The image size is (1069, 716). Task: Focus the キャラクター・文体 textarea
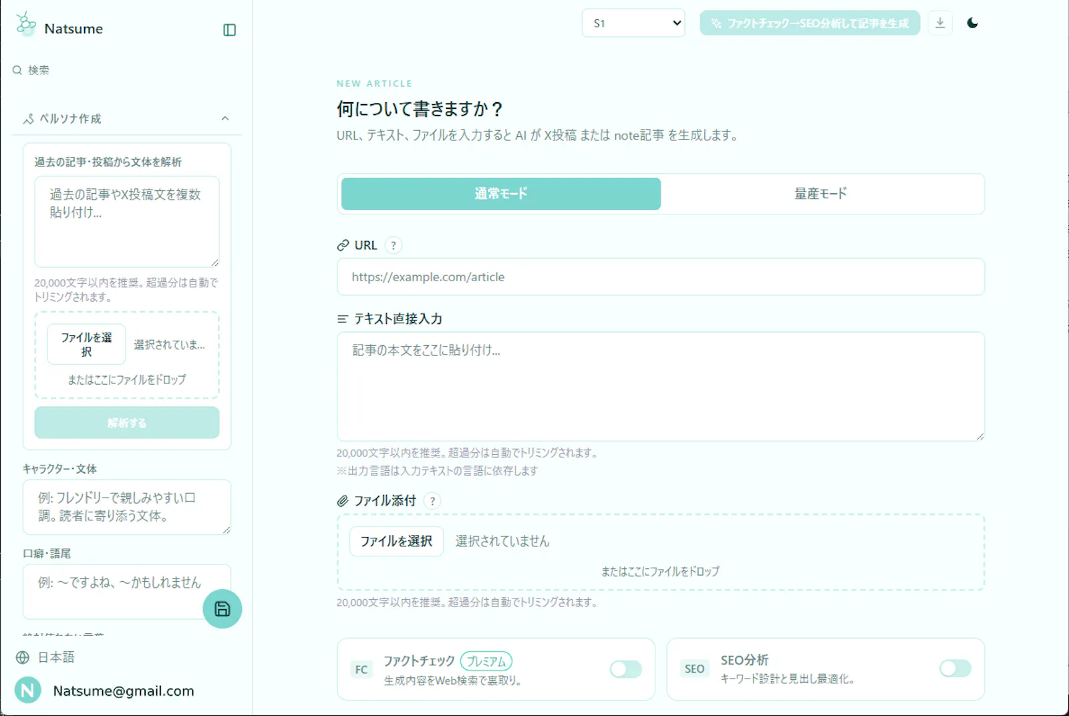[x=127, y=507]
